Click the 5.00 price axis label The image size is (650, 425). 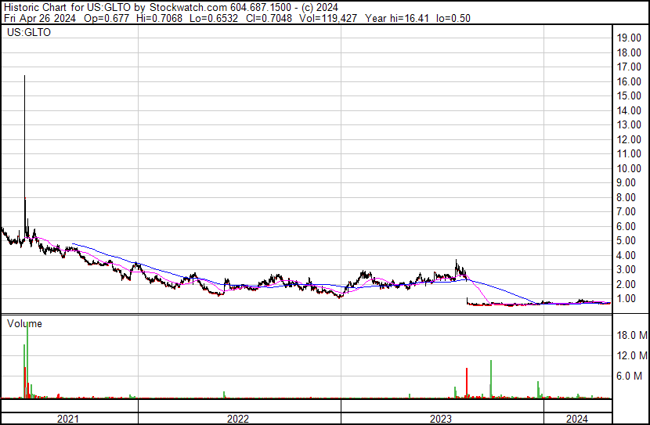click(x=626, y=240)
